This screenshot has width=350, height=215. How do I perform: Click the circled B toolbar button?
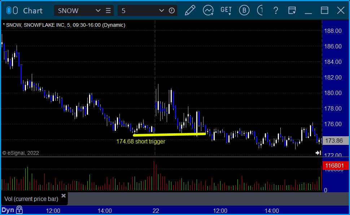pyautogui.click(x=244, y=10)
